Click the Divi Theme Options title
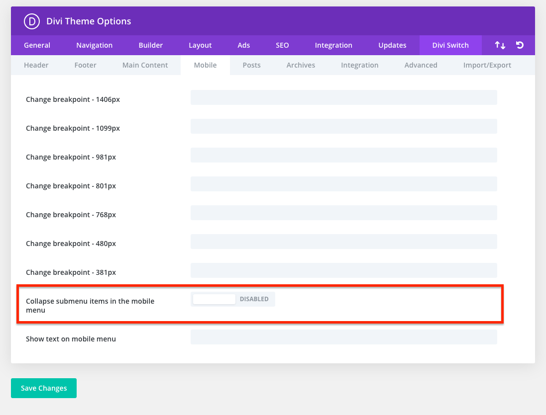 point(89,21)
